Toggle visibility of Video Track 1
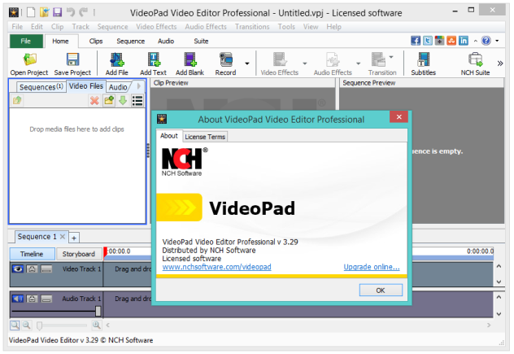514x354 pixels. pos(18,269)
